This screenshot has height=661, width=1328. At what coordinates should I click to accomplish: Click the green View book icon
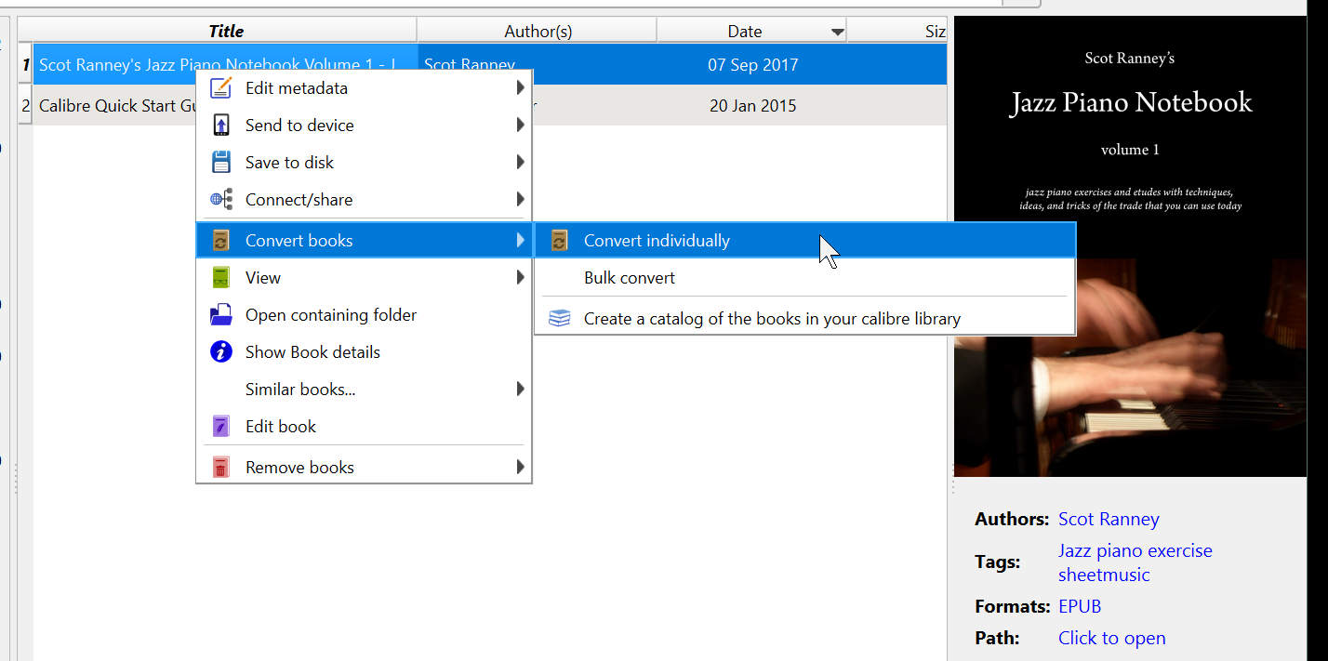(x=220, y=278)
